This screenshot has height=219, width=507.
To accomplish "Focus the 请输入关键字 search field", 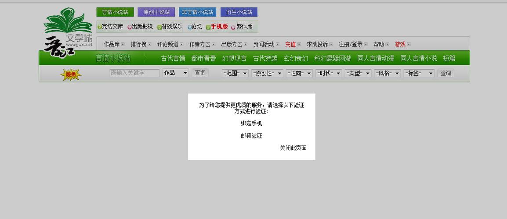I will (134, 73).
